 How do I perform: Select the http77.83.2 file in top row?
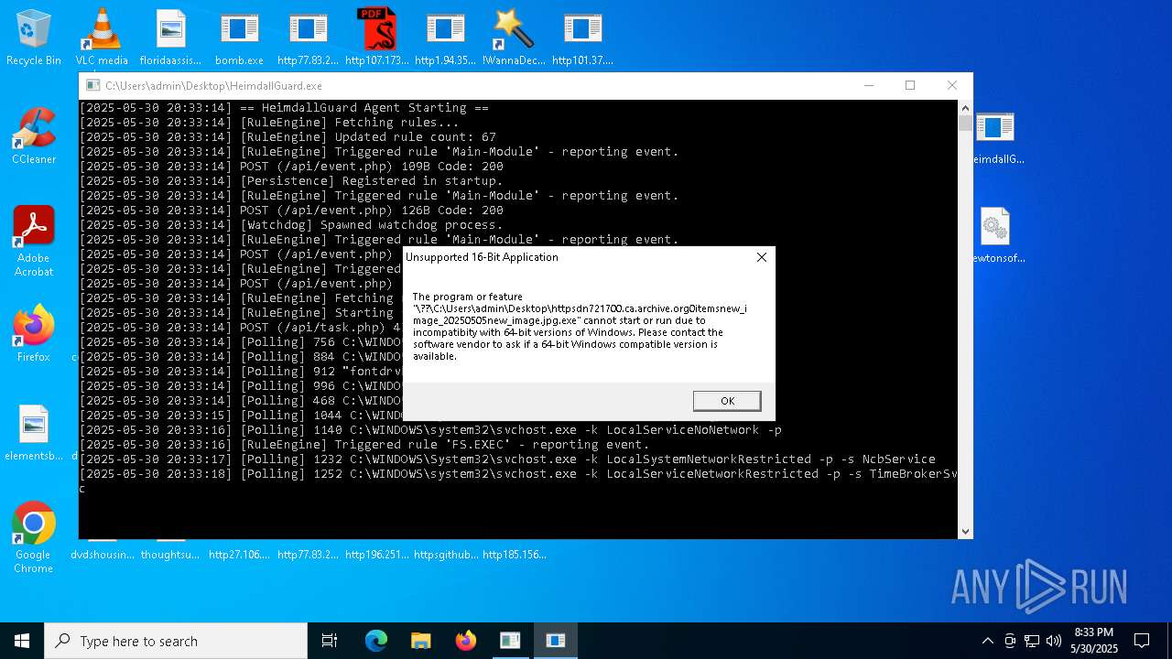(x=308, y=37)
